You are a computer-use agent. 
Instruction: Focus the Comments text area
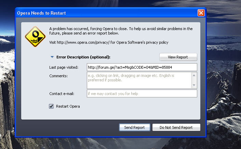pyautogui.click(x=139, y=80)
